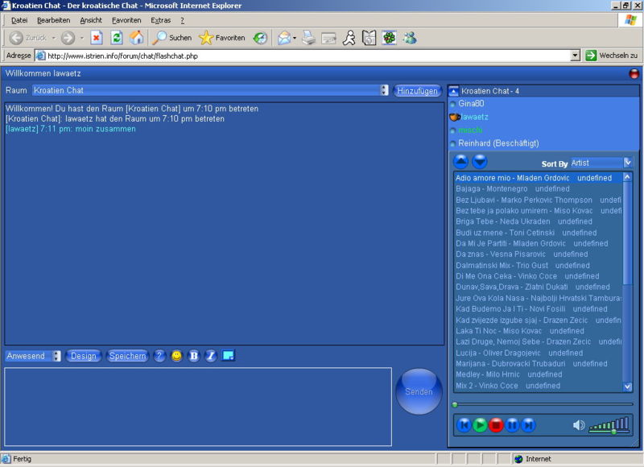Toggle bold text formatting
This screenshot has width=644, height=467.
(194, 356)
